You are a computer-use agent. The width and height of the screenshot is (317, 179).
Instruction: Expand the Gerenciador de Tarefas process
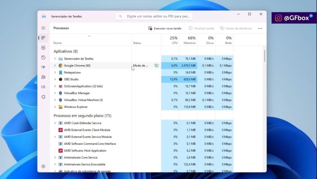tap(55, 59)
